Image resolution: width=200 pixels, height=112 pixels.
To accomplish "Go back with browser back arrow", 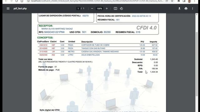I will pos(6,1).
